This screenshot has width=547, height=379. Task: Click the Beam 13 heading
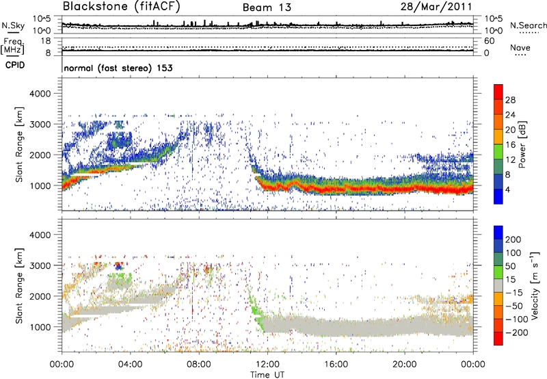click(267, 8)
